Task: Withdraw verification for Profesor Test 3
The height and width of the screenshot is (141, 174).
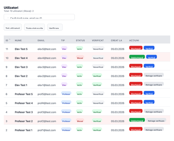Action: [x=154, y=111]
